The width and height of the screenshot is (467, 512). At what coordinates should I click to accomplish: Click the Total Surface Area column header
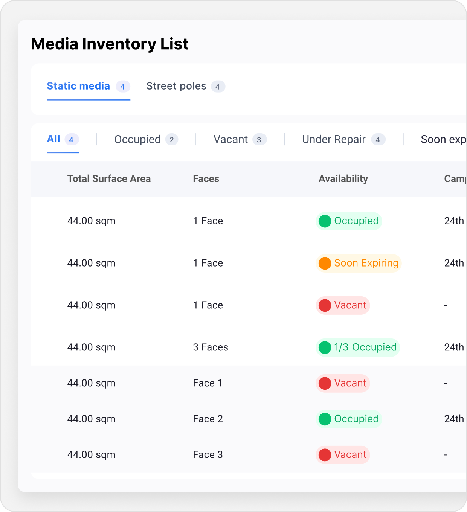[109, 179]
